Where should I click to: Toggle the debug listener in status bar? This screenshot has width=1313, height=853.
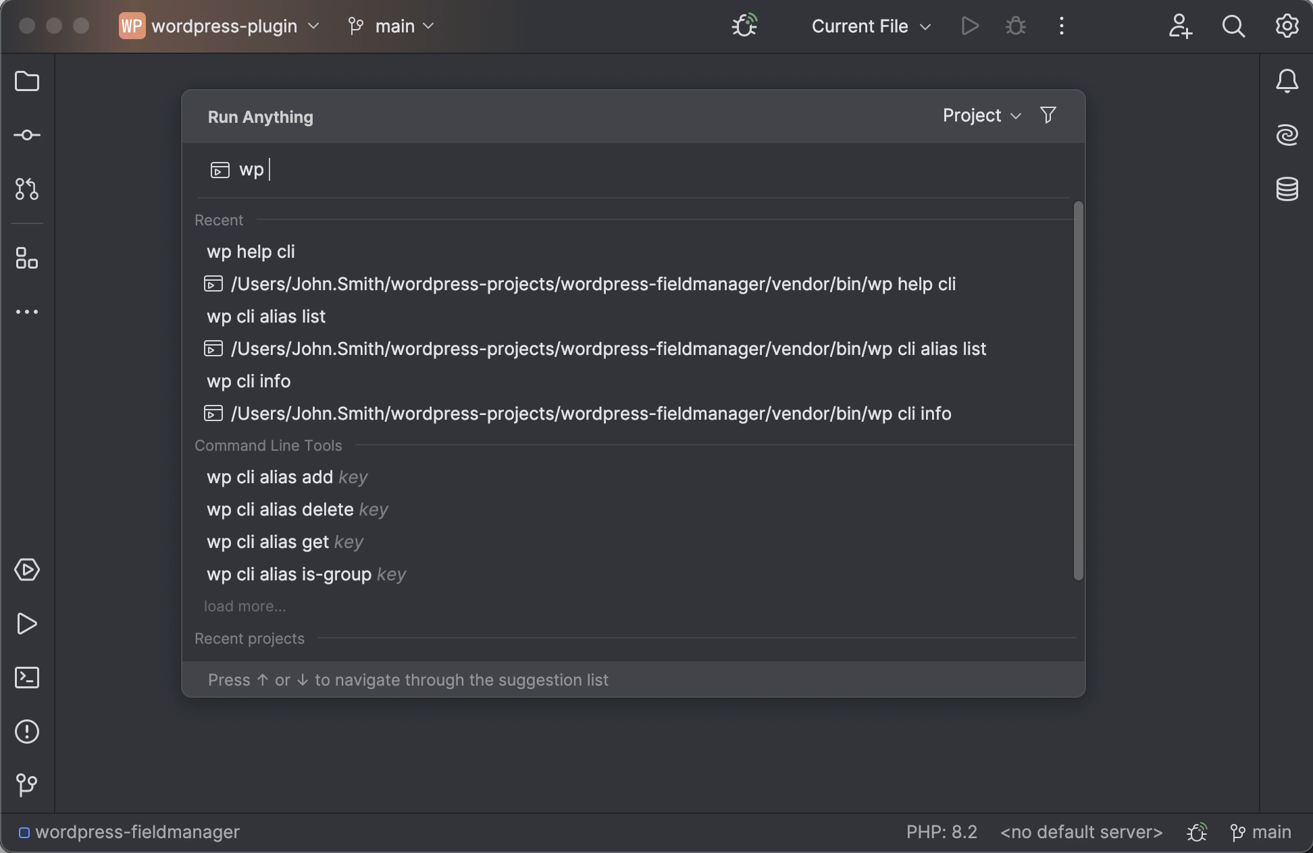point(1196,832)
